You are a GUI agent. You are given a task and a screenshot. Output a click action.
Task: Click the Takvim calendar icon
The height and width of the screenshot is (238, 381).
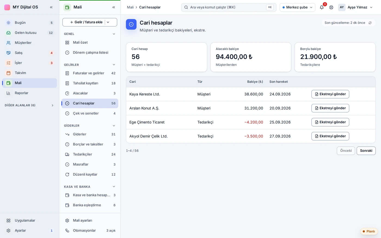pyautogui.click(x=8, y=73)
